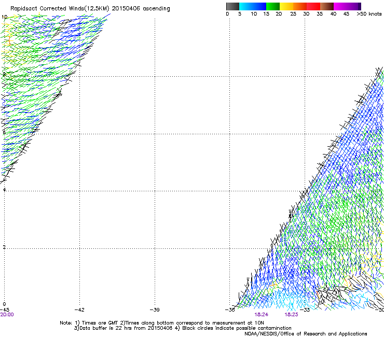Click the purple 18:25 time label

coord(292,315)
